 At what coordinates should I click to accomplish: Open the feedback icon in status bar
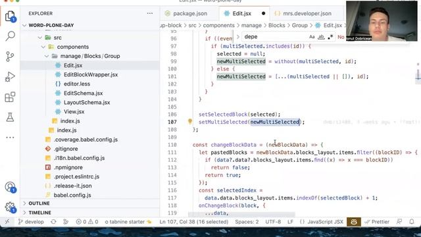(x=399, y=222)
